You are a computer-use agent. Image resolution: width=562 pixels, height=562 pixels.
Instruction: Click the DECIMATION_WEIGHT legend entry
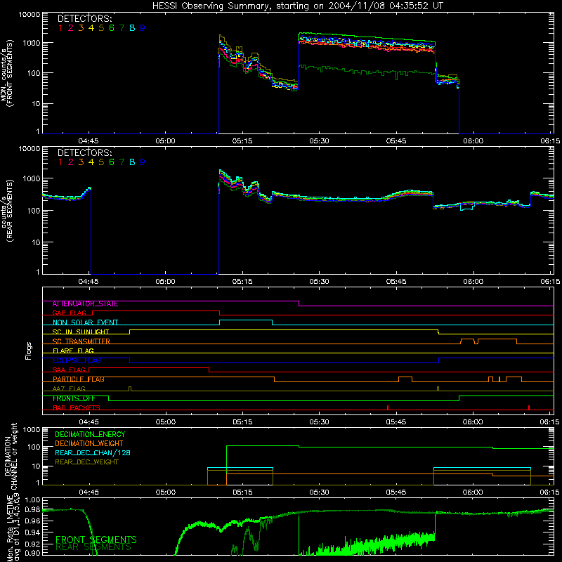tap(89, 444)
